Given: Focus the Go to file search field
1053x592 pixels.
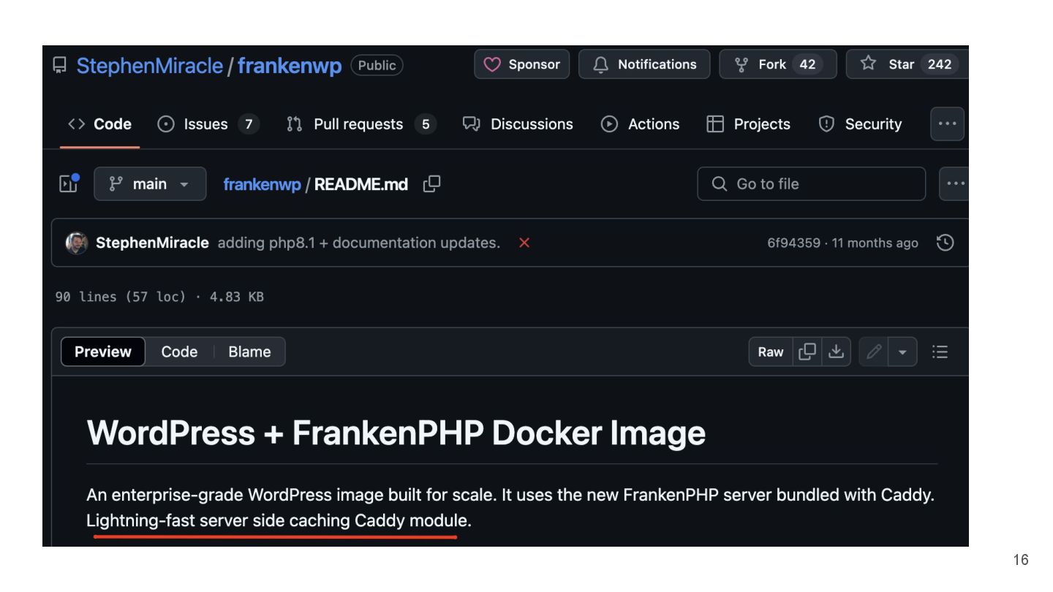Looking at the screenshot, I should click(x=812, y=184).
